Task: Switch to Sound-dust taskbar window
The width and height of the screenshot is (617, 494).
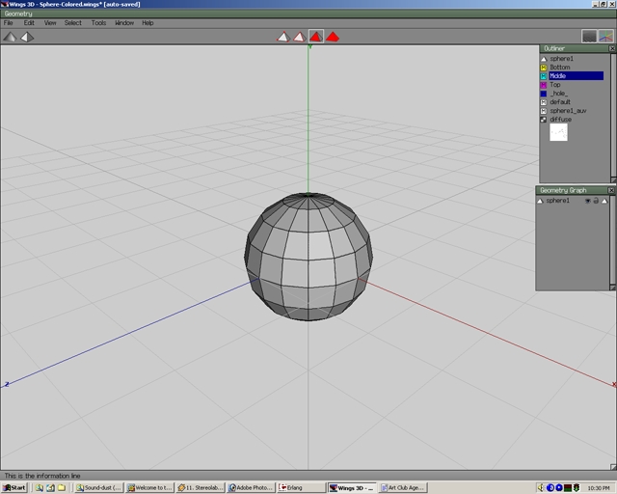Action: [x=98, y=487]
